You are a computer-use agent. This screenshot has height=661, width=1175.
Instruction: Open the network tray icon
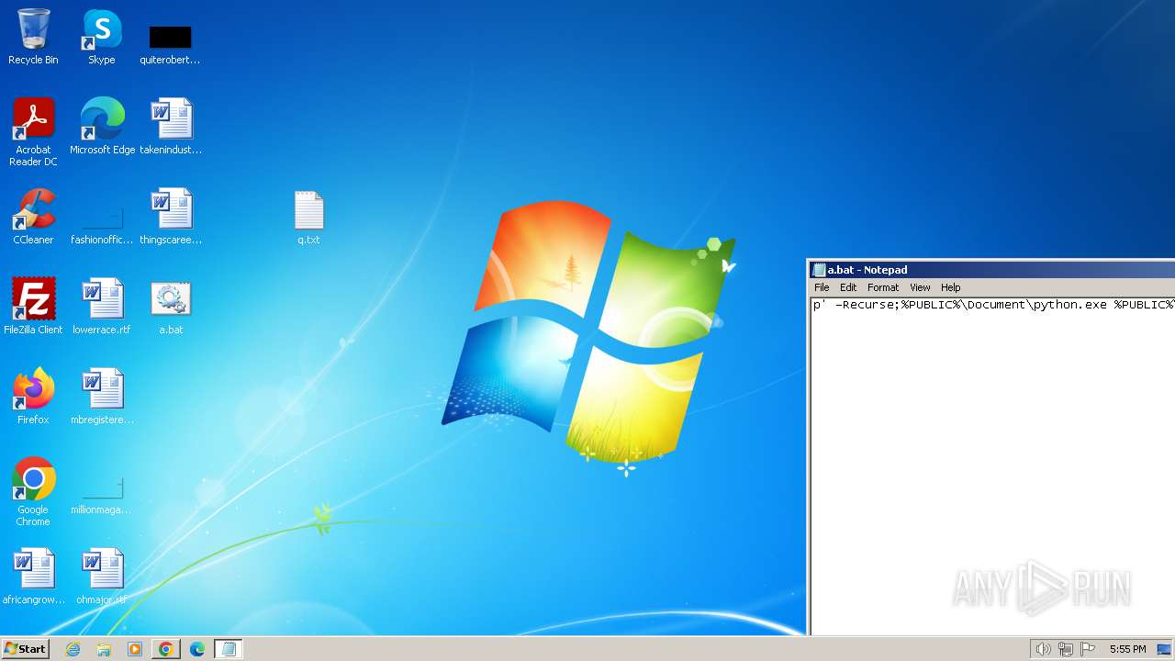(x=1066, y=649)
